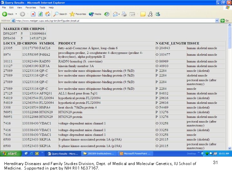The image size is (232, 174).
Task: Click the page icon in Address bar
Action: point(14,21)
